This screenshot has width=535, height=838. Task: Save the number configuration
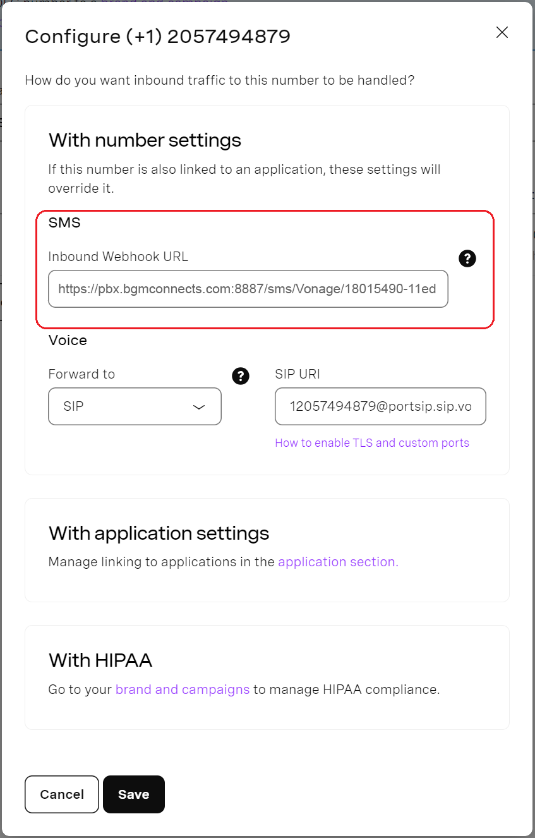(x=134, y=794)
